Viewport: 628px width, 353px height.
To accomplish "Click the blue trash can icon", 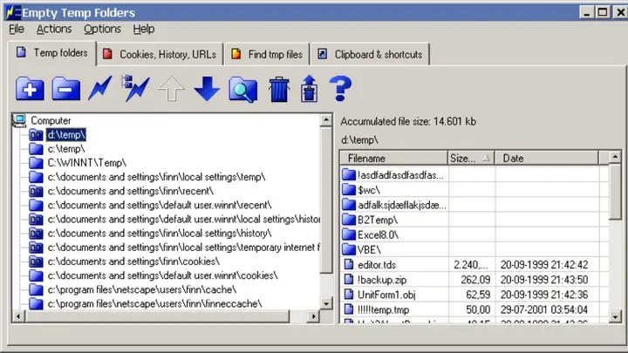I will pyautogui.click(x=279, y=89).
